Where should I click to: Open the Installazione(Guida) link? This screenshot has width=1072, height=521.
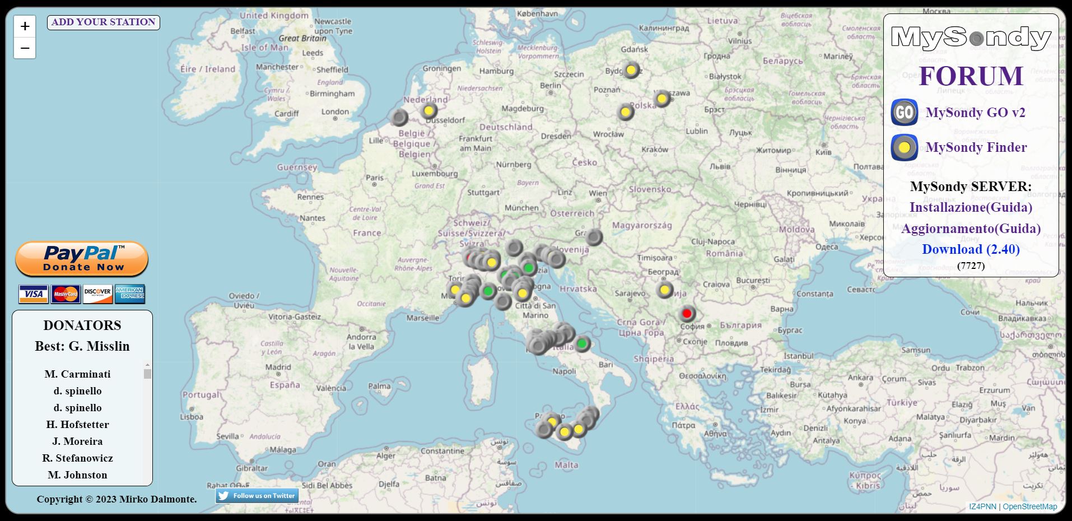[x=971, y=207]
